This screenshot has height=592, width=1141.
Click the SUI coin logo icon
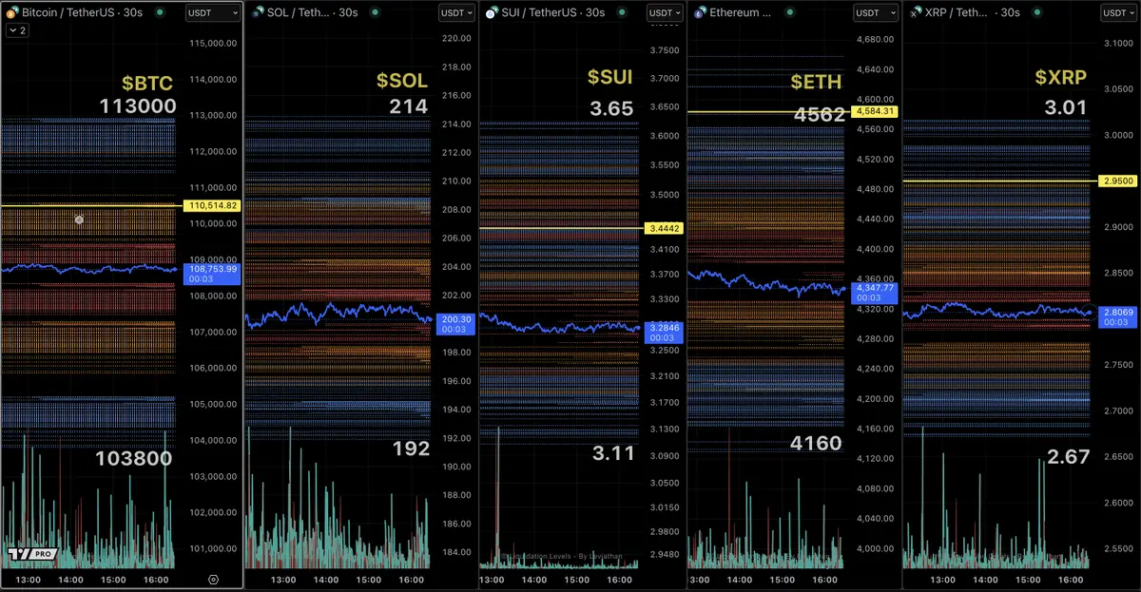(x=491, y=13)
